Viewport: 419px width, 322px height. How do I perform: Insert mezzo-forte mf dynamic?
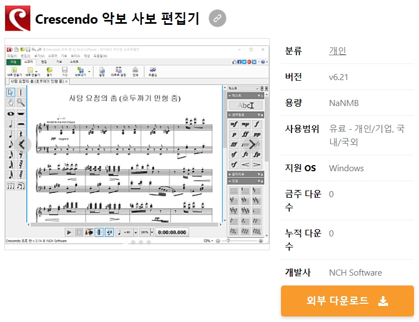click(234, 124)
